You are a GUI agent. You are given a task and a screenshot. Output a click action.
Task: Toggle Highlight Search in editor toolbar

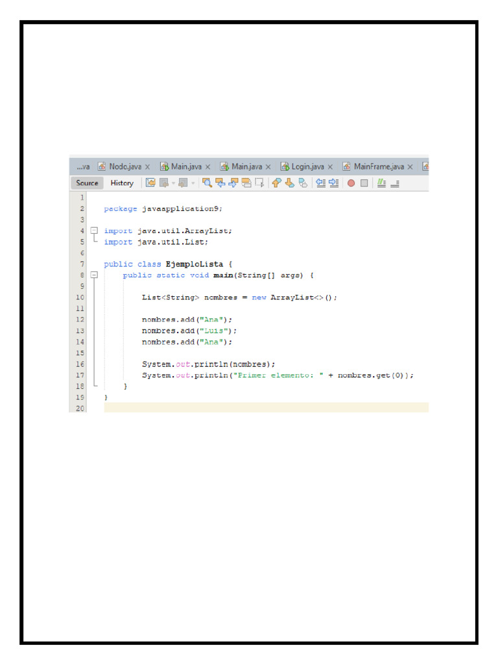(246, 183)
